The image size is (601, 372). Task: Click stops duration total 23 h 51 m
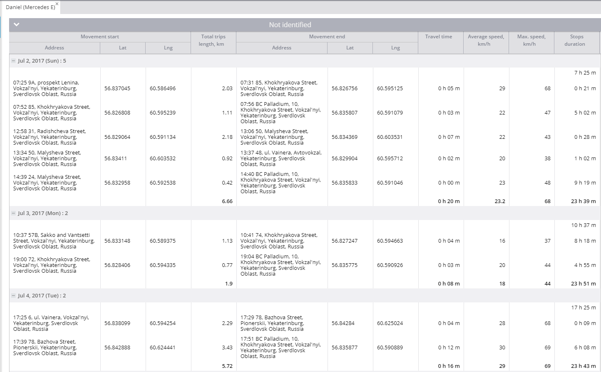coord(583,284)
